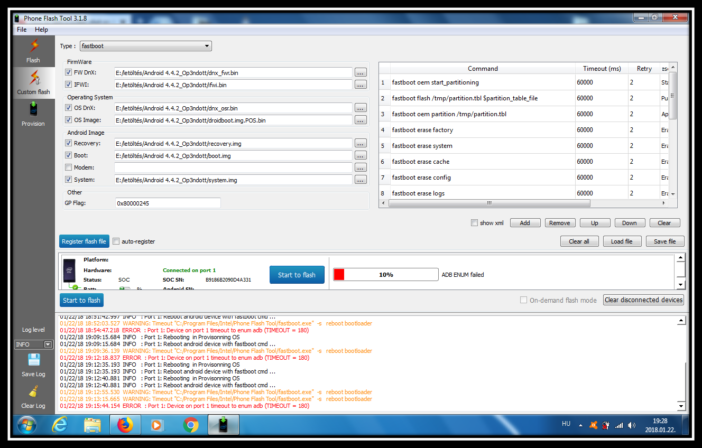The height and width of the screenshot is (448, 702).
Task: Enable the Modem checkbox
Action: [68, 167]
